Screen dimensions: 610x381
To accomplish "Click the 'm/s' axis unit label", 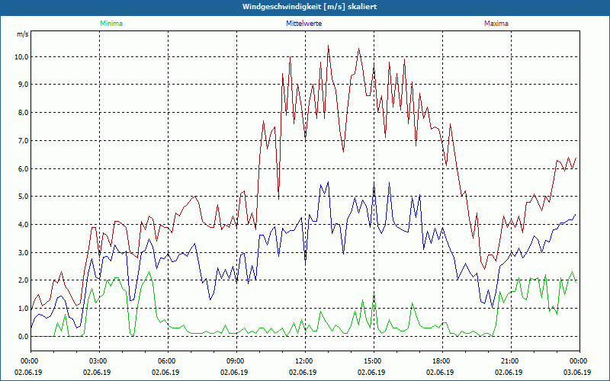I will (x=23, y=34).
